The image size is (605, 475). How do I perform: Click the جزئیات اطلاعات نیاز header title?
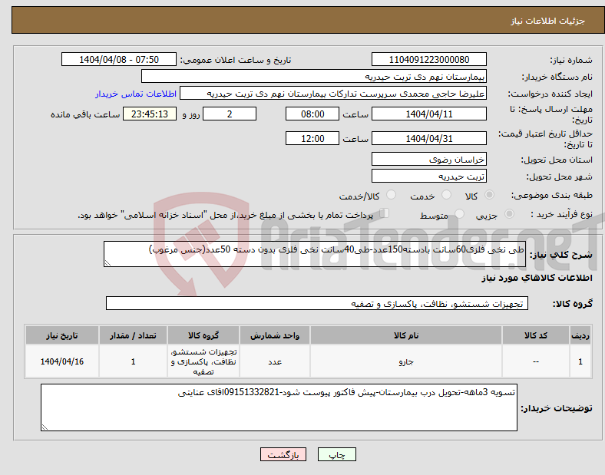(548, 21)
